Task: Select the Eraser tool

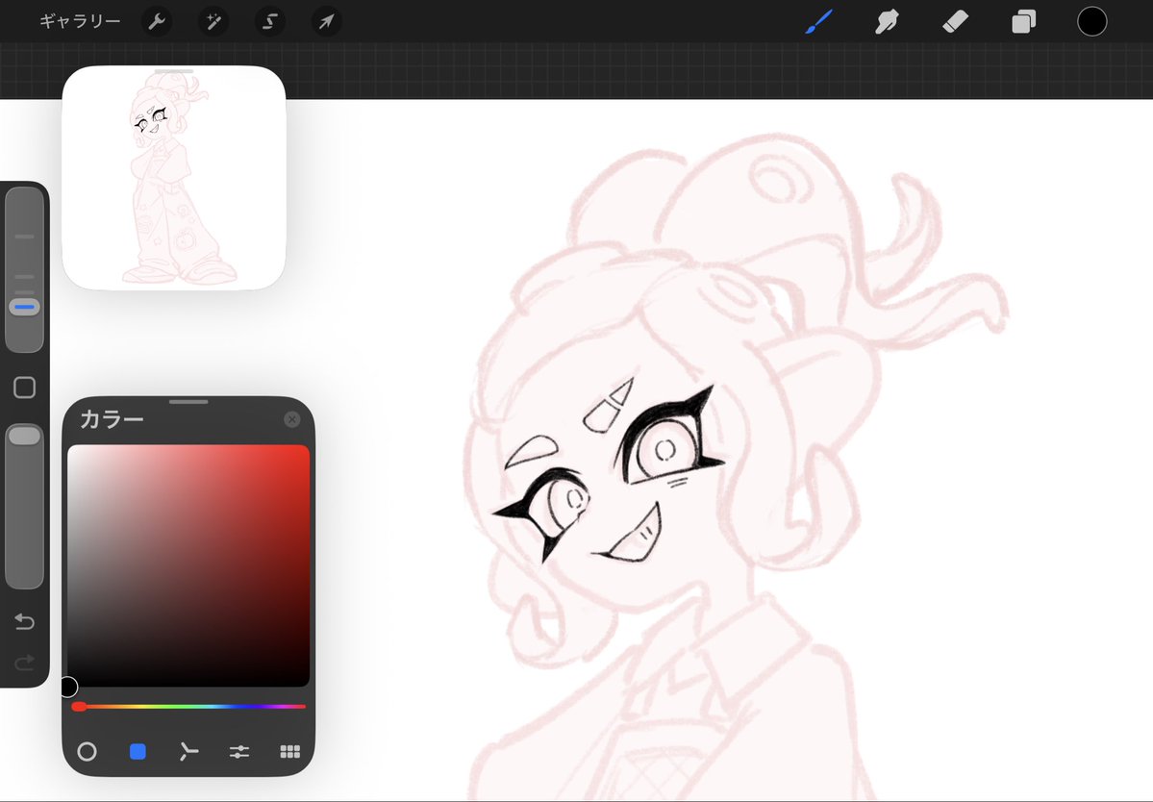Action: (x=955, y=21)
